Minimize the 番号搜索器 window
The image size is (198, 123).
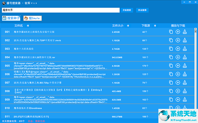tap(184, 2)
